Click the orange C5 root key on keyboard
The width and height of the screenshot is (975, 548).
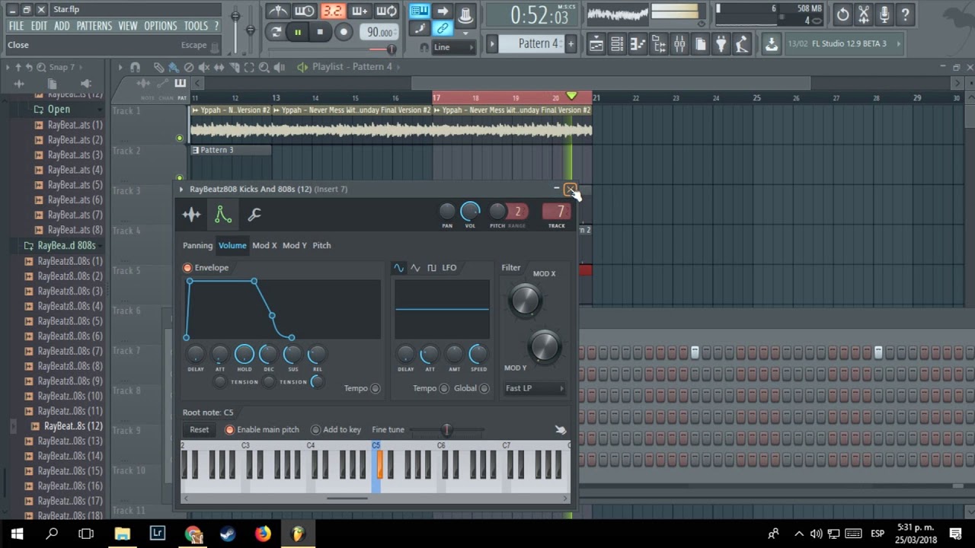click(x=379, y=466)
